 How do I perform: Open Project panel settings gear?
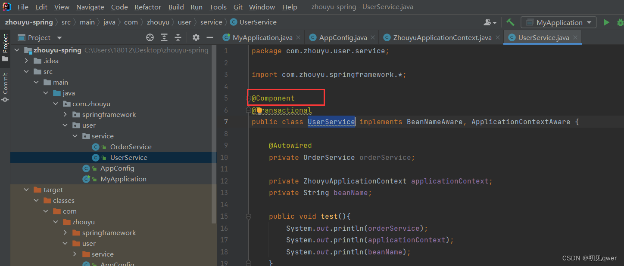(196, 37)
